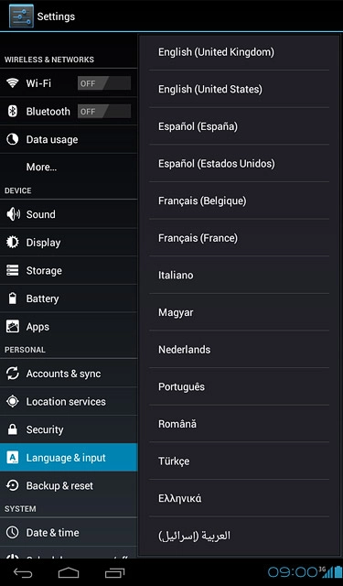Tap the Display brightness icon

pyautogui.click(x=12, y=242)
